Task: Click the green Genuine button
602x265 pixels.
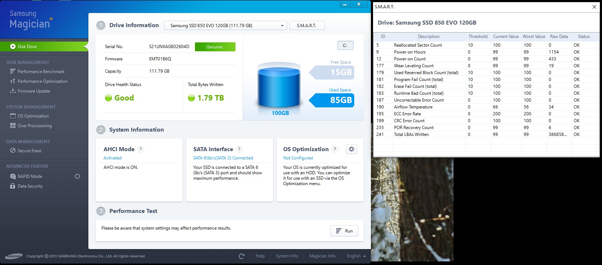Action: point(215,47)
